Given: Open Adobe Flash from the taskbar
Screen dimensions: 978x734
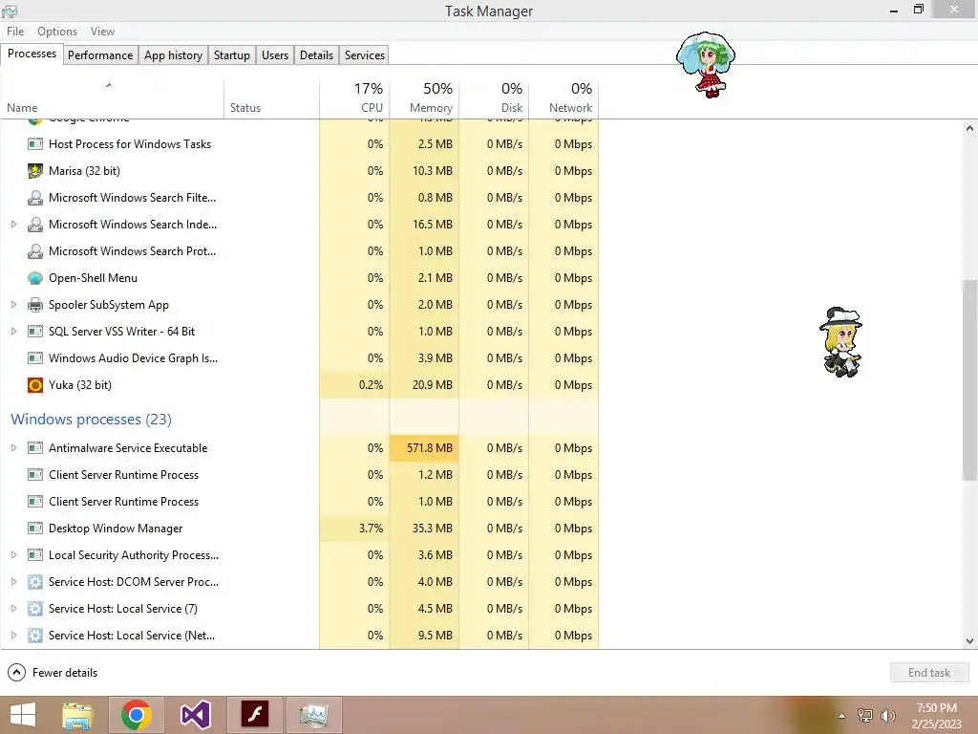Looking at the screenshot, I should (x=254, y=715).
